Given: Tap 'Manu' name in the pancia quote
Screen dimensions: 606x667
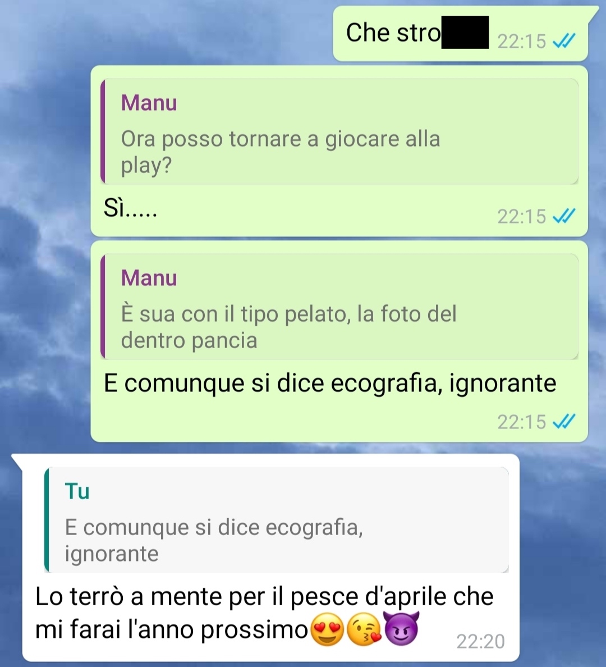Looking at the screenshot, I should tap(149, 278).
